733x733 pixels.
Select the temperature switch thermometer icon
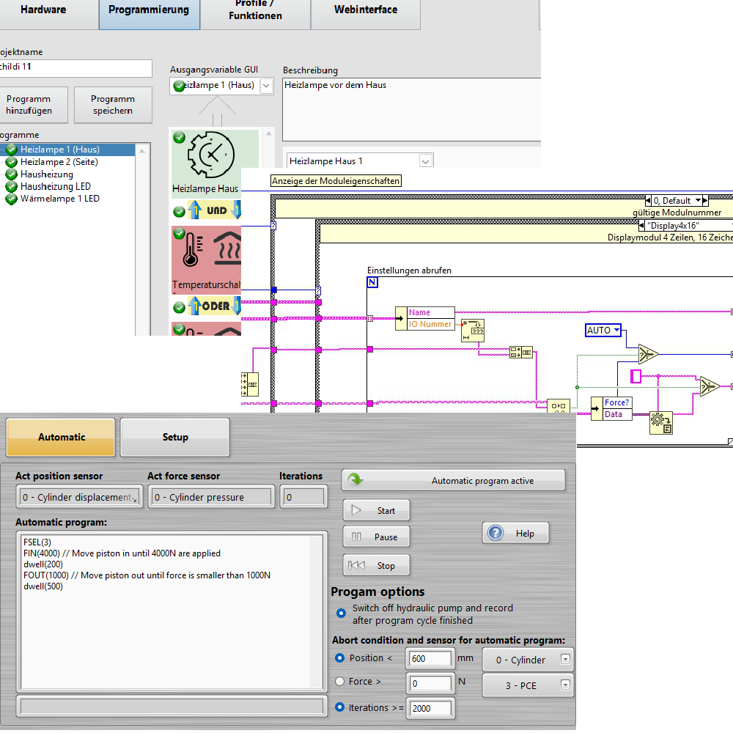pyautogui.click(x=191, y=249)
